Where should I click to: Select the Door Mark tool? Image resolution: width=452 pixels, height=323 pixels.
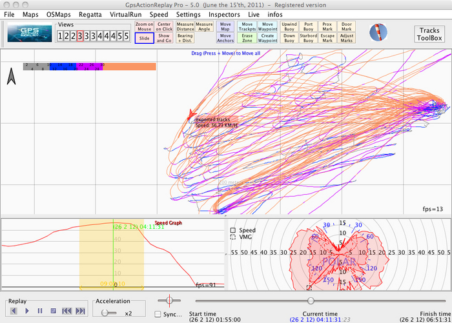347,26
